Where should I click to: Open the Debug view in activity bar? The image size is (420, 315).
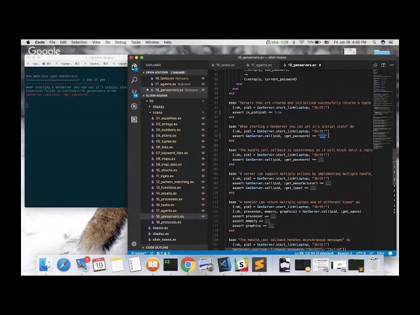(x=135, y=106)
